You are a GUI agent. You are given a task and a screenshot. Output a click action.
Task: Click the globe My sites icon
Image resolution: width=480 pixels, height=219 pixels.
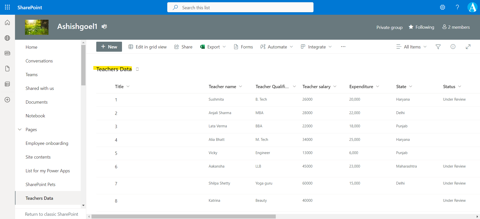tap(7, 38)
